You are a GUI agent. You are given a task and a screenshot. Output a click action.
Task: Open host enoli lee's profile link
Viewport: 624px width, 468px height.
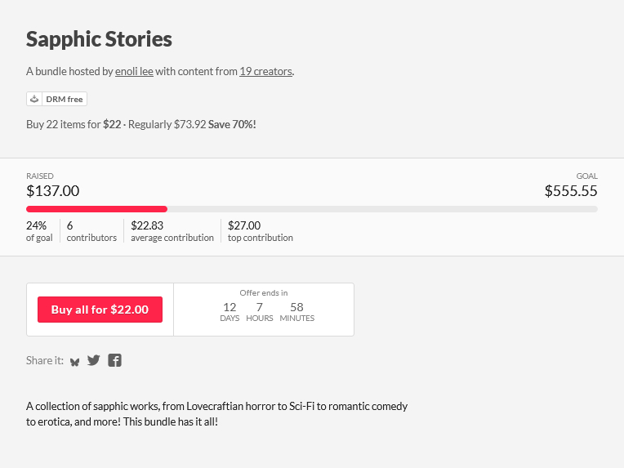coord(134,71)
